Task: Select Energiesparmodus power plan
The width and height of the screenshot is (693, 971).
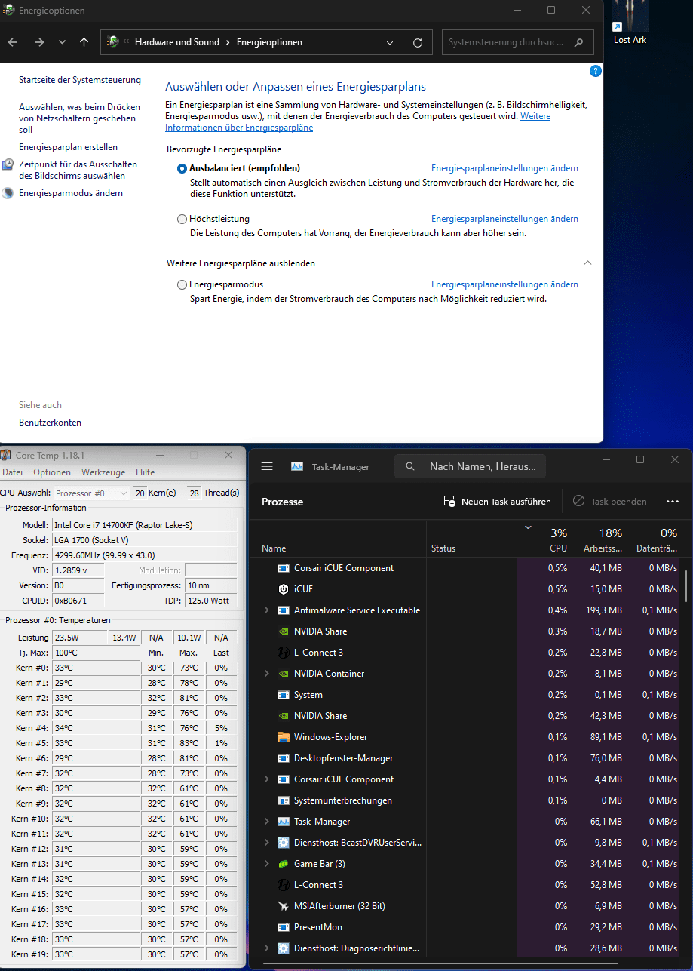Action: coord(182,284)
